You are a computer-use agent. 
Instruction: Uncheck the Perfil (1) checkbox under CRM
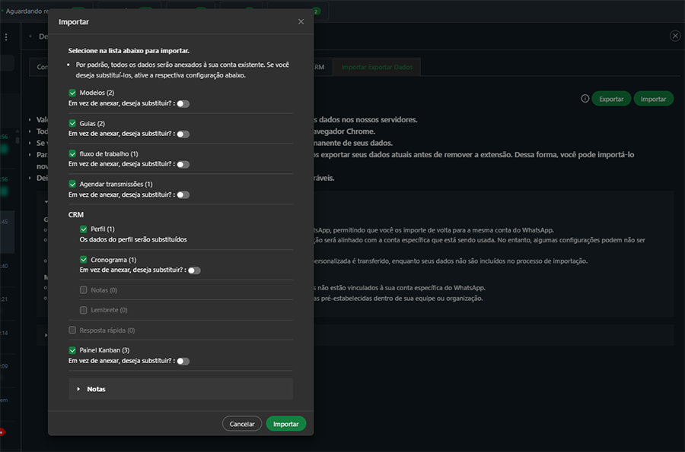click(x=84, y=229)
